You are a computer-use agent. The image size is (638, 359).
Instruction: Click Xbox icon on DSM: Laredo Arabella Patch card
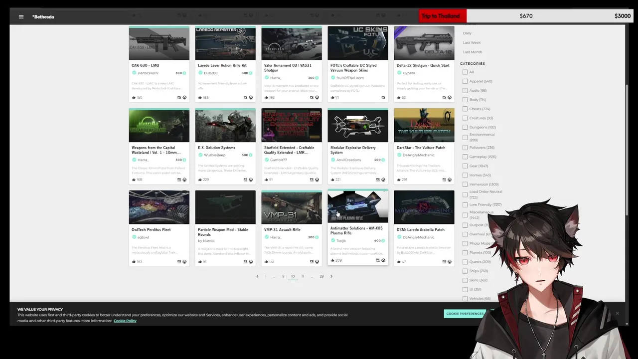tap(450, 262)
